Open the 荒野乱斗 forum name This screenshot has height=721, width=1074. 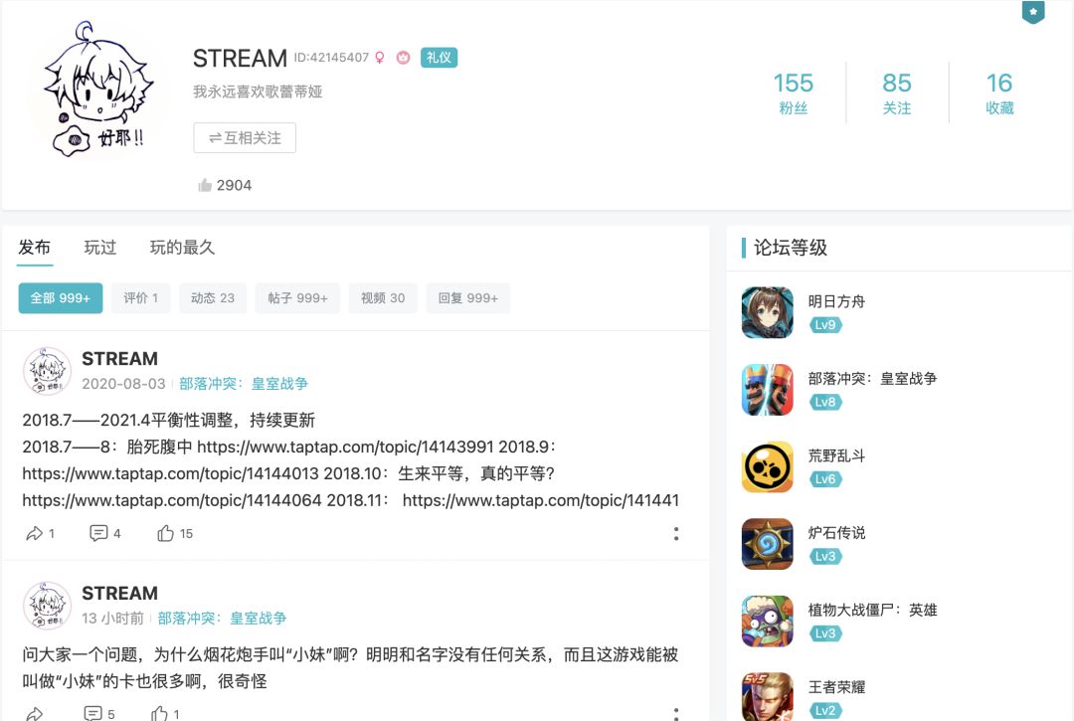click(836, 455)
